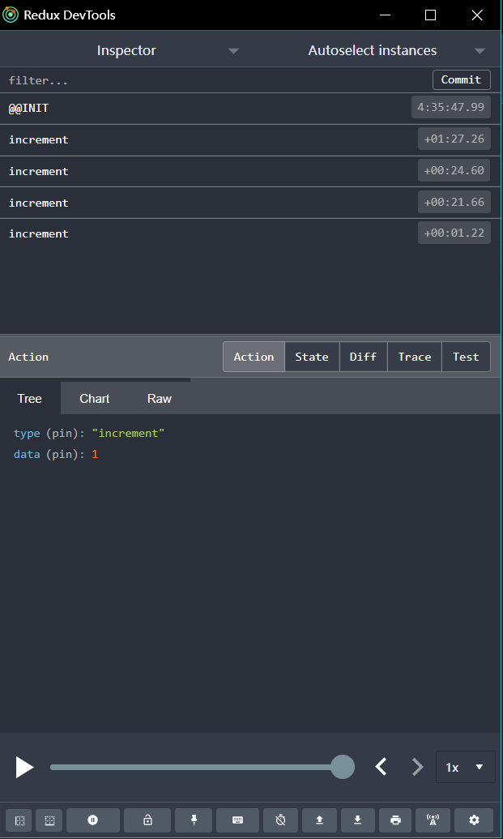The image size is (503, 839).
Task: Toggle the slider timer icon
Action: tap(280, 820)
